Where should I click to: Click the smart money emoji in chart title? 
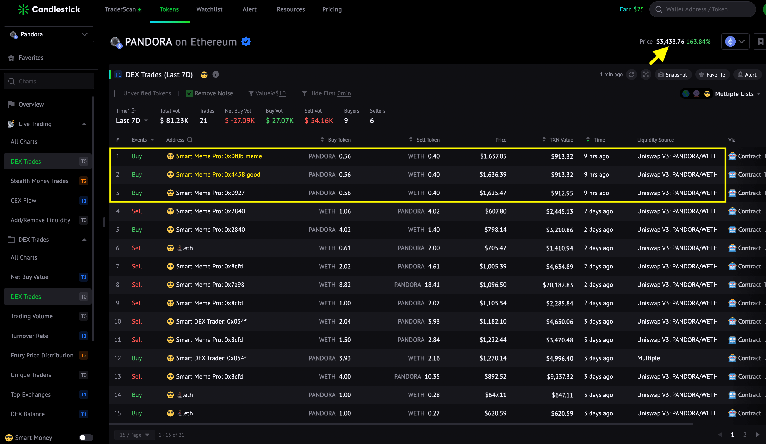tap(204, 75)
